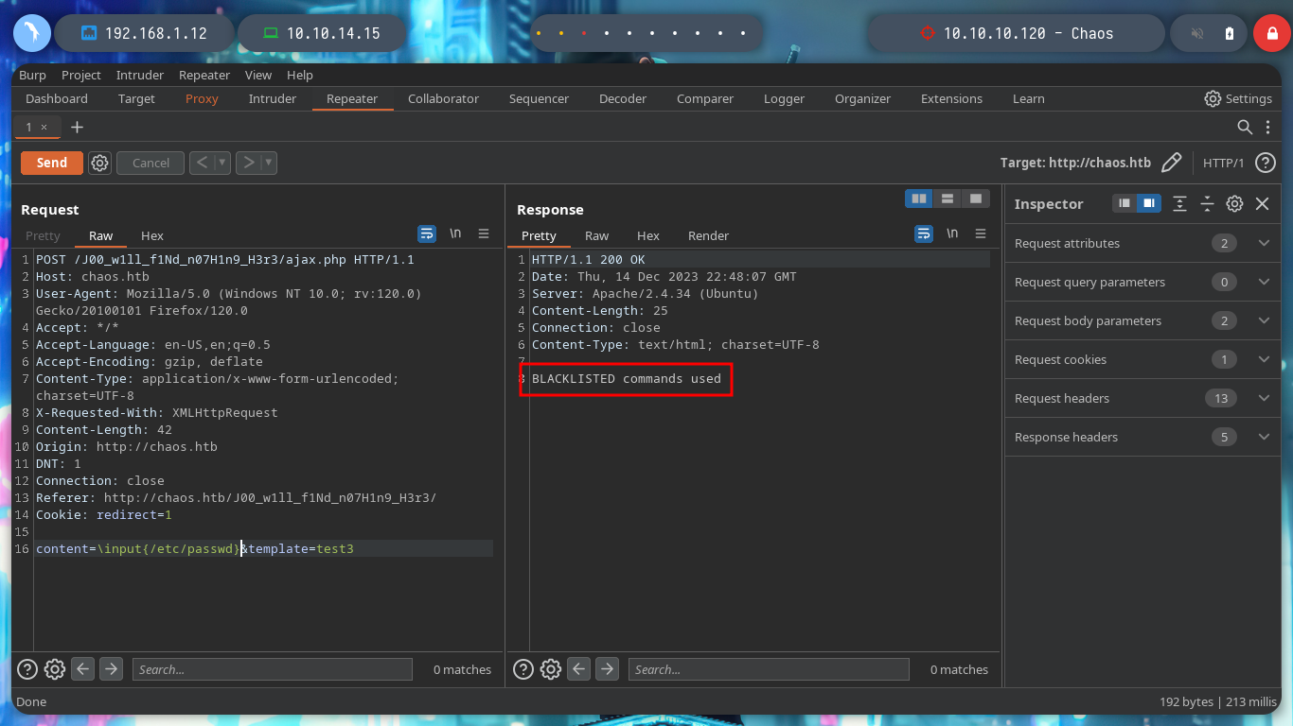This screenshot has width=1293, height=726.
Task: Open the Parrot OS launcher icon
Action: point(32,33)
